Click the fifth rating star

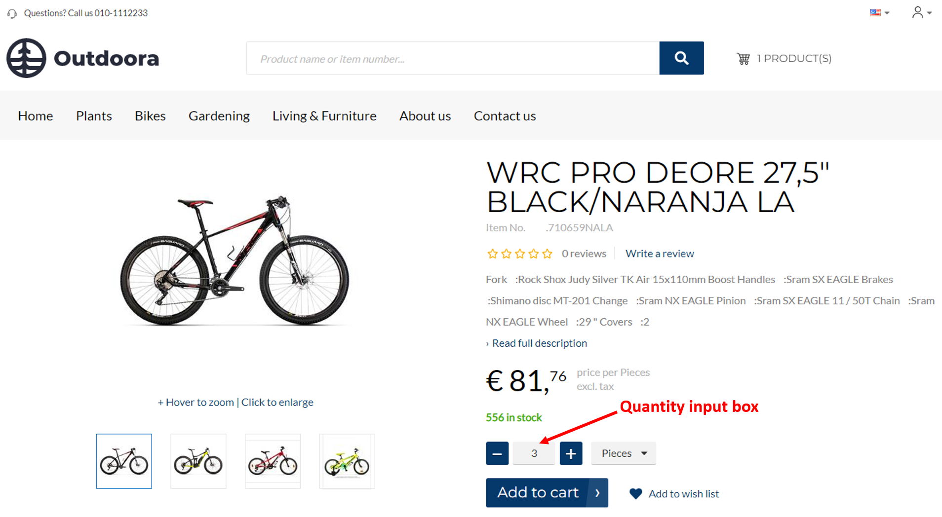click(x=547, y=254)
